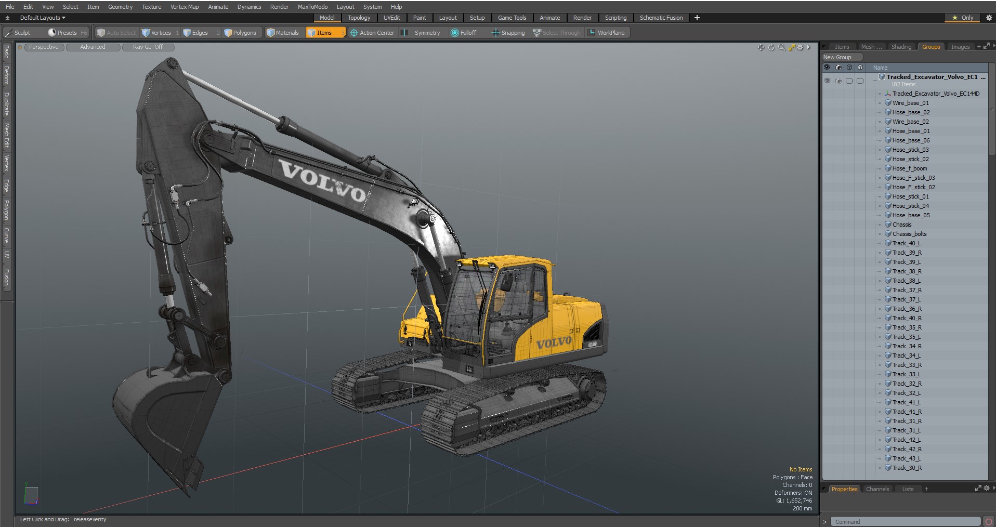The width and height of the screenshot is (996, 527).
Task: Open Action Center options
Action: pyautogui.click(x=372, y=33)
